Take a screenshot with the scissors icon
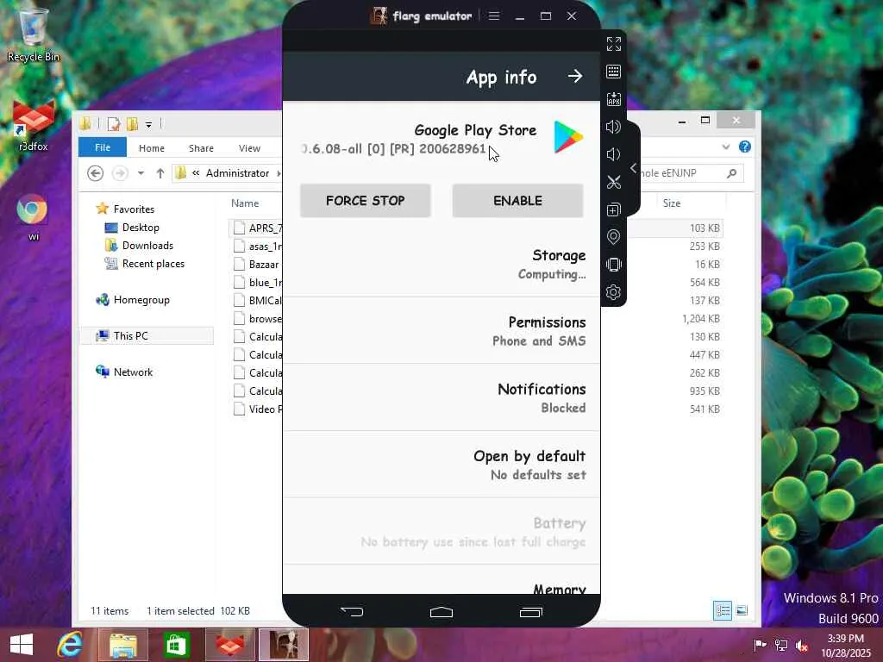 (x=613, y=182)
